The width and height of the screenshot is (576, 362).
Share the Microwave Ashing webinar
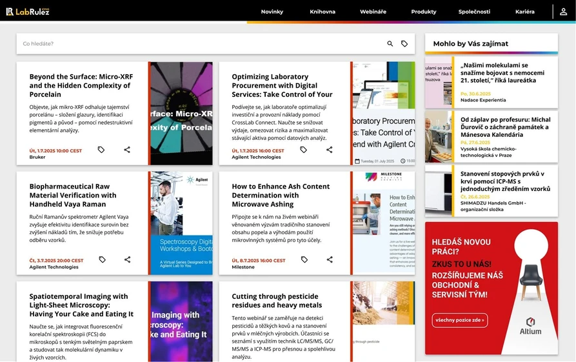[x=330, y=259]
